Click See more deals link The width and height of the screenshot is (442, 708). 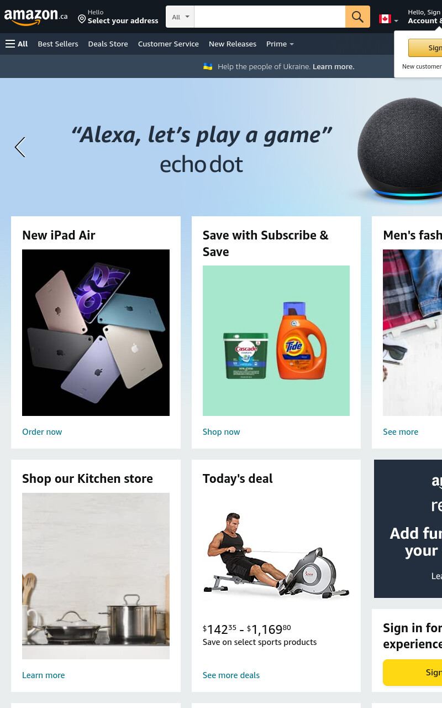[231, 675]
